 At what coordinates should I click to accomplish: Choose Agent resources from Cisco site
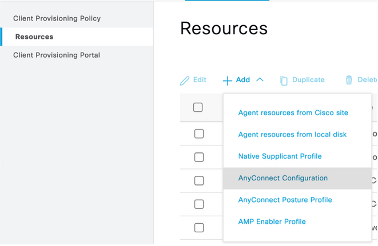[x=293, y=112]
